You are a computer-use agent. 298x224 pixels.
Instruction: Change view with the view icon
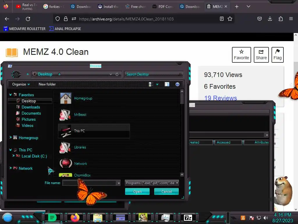tap(151, 84)
